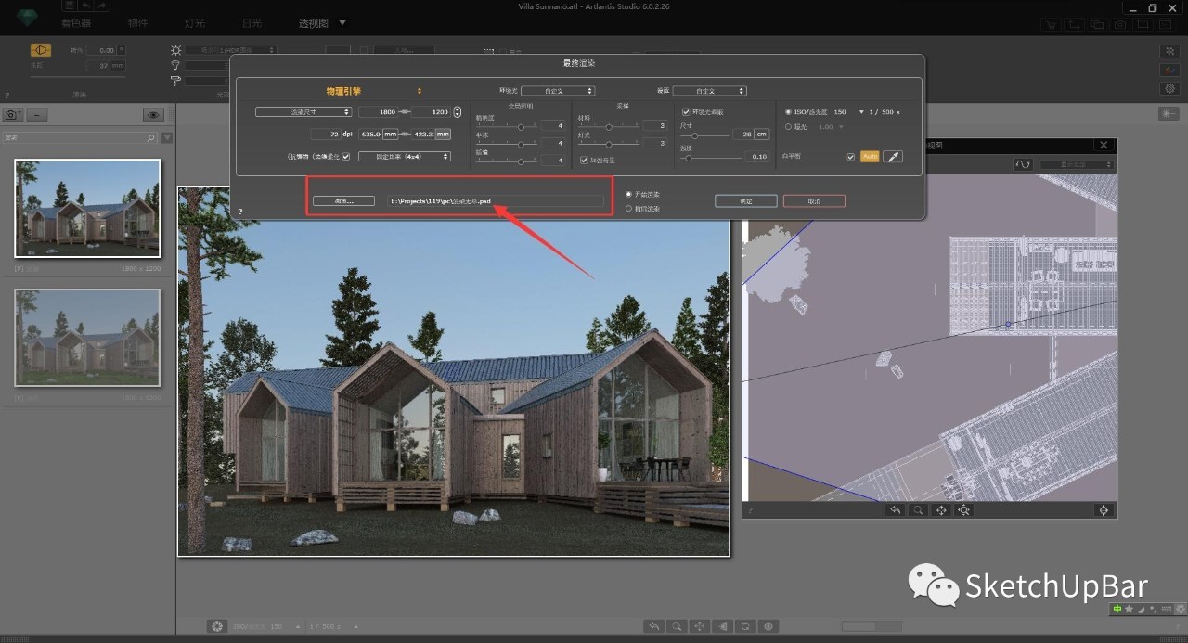
Task: Click the search magnifier in viewpoint list
Action: 150,138
